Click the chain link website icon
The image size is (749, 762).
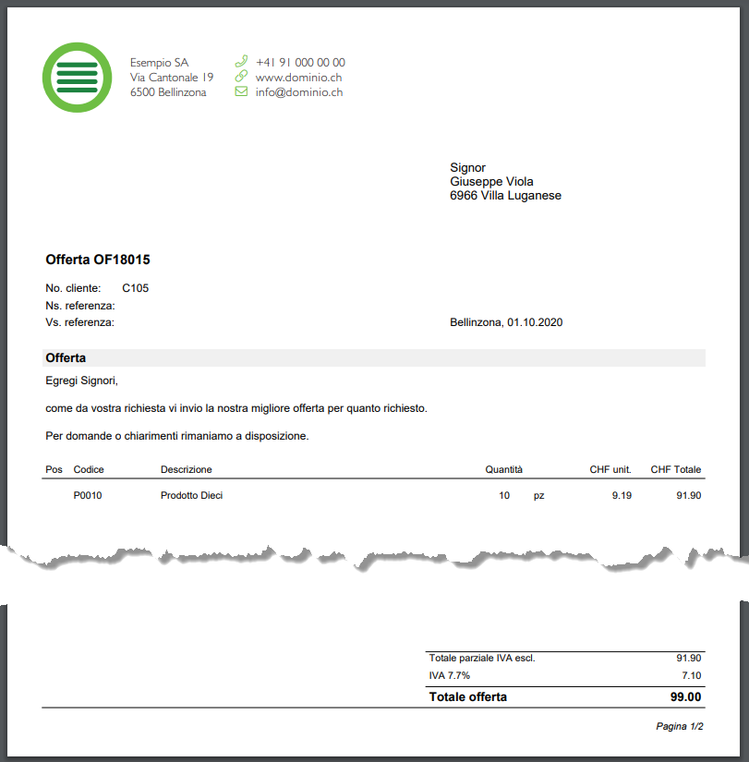(241, 77)
